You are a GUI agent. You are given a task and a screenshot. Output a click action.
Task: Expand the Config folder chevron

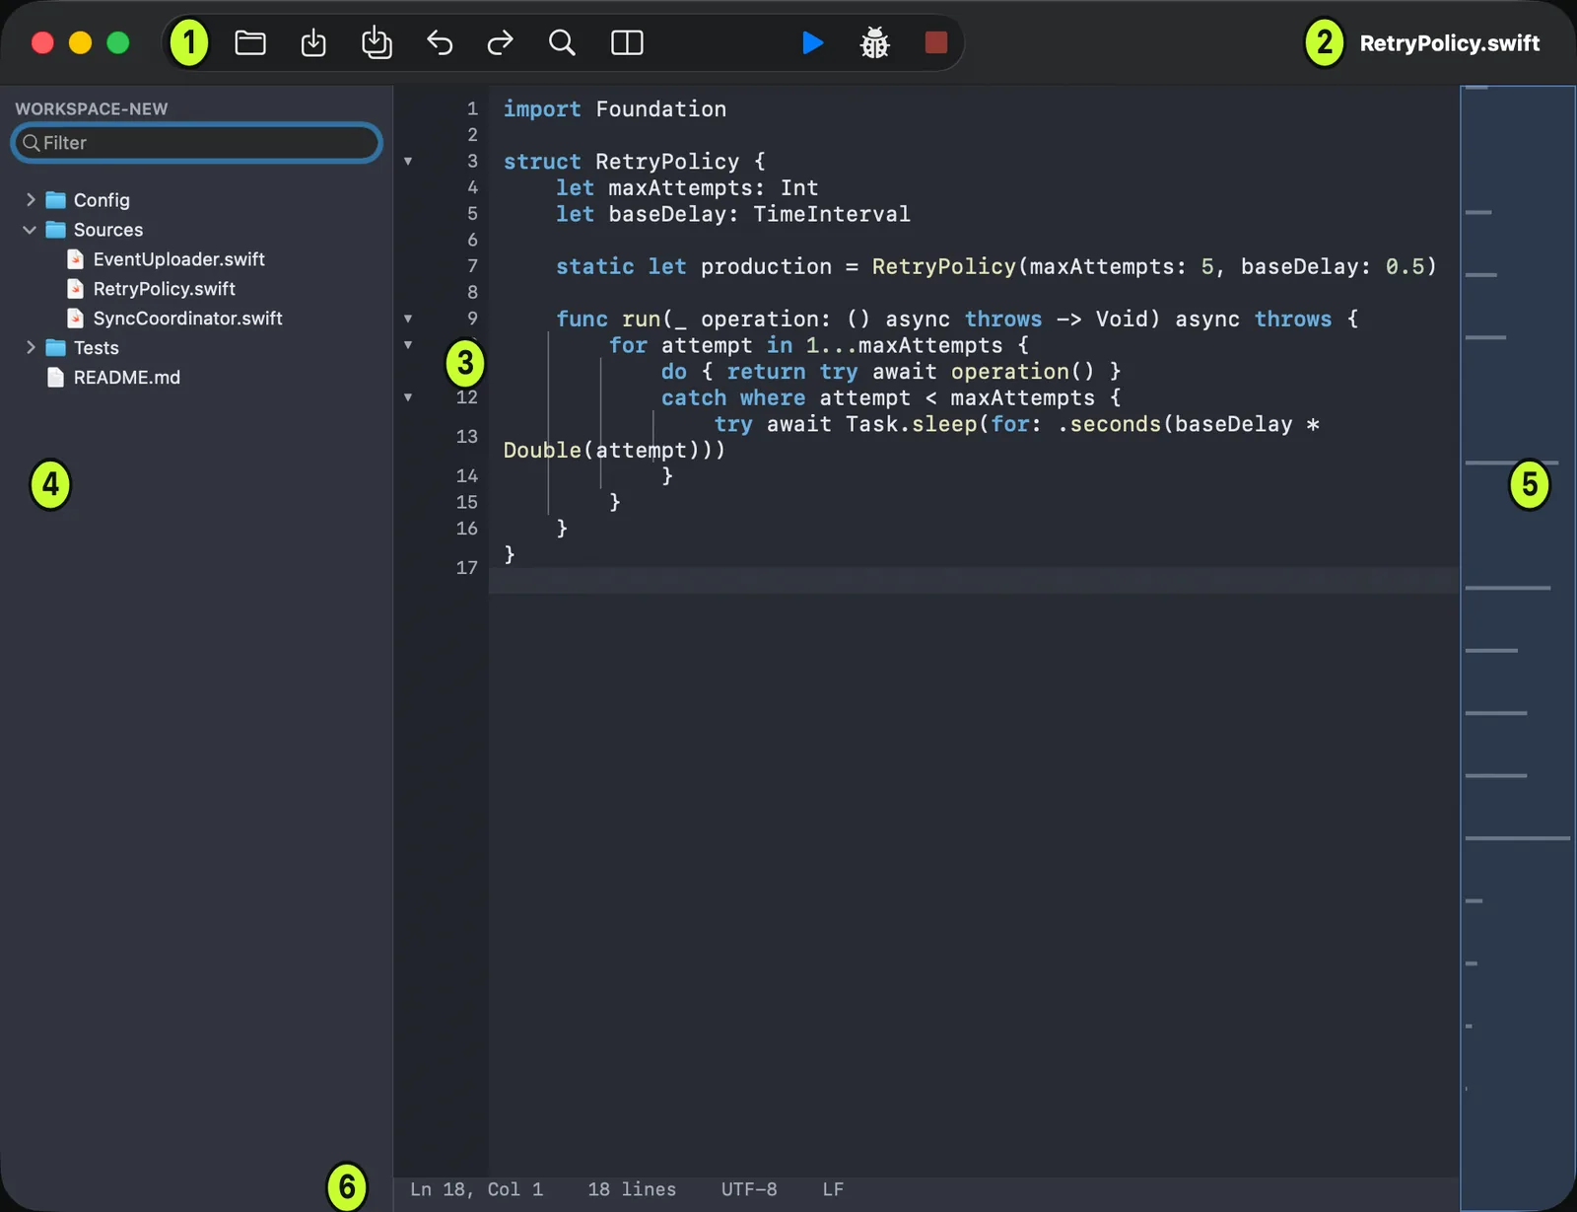click(x=31, y=199)
